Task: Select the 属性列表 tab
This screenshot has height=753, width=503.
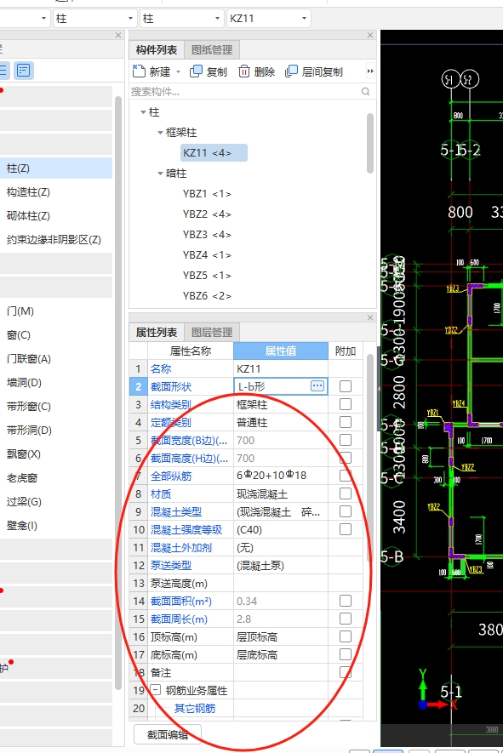Action: tap(157, 333)
